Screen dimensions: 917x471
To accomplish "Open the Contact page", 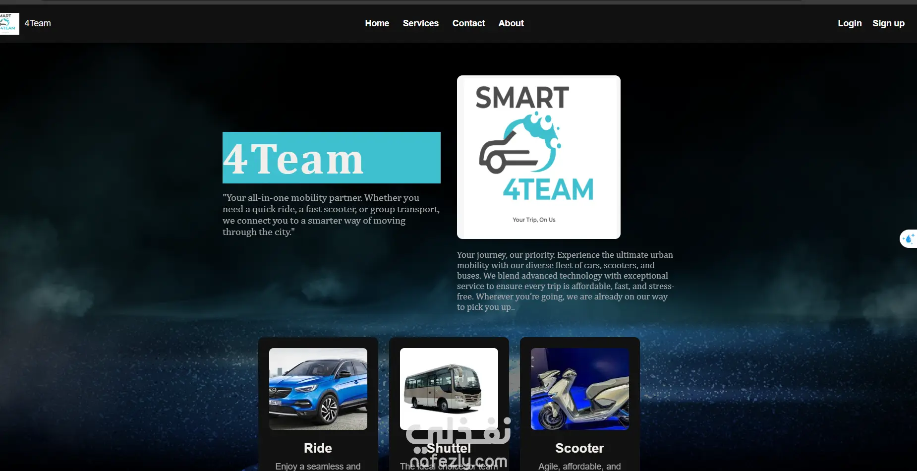I will click(469, 23).
